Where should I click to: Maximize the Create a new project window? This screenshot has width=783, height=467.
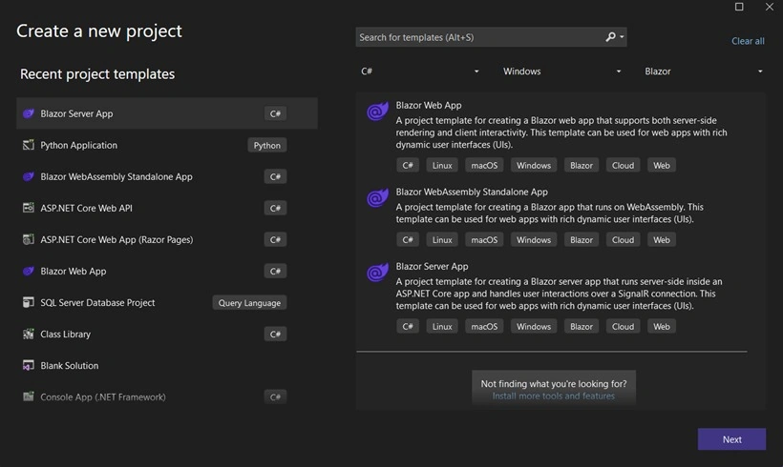[739, 7]
